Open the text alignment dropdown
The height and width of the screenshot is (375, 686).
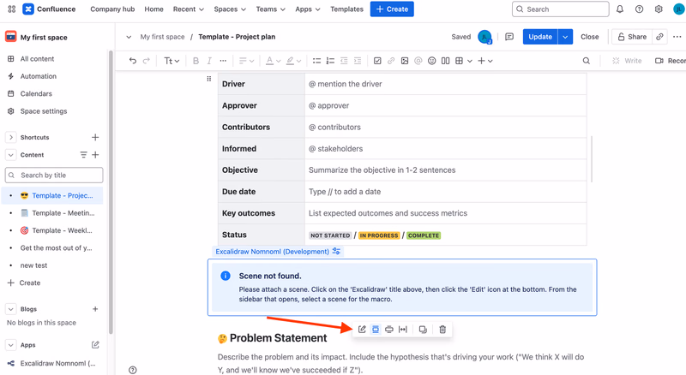pyautogui.click(x=247, y=61)
